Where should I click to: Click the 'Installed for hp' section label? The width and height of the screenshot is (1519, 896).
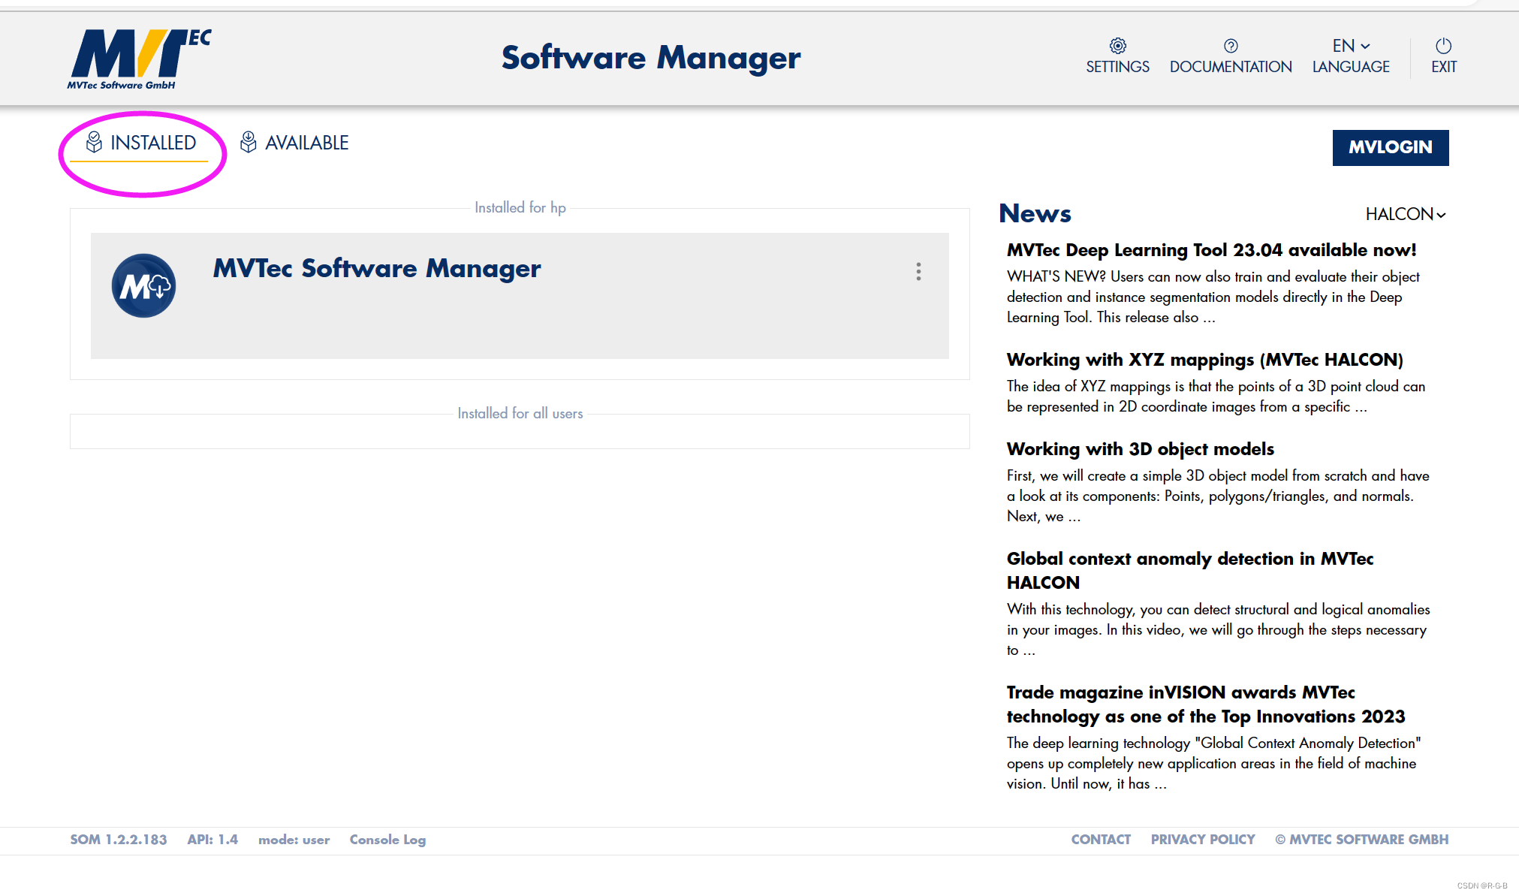tap(520, 207)
